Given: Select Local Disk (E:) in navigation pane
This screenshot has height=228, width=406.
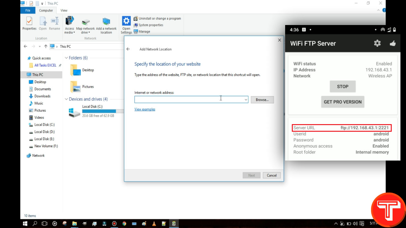Looking at the screenshot, I should [44, 139].
